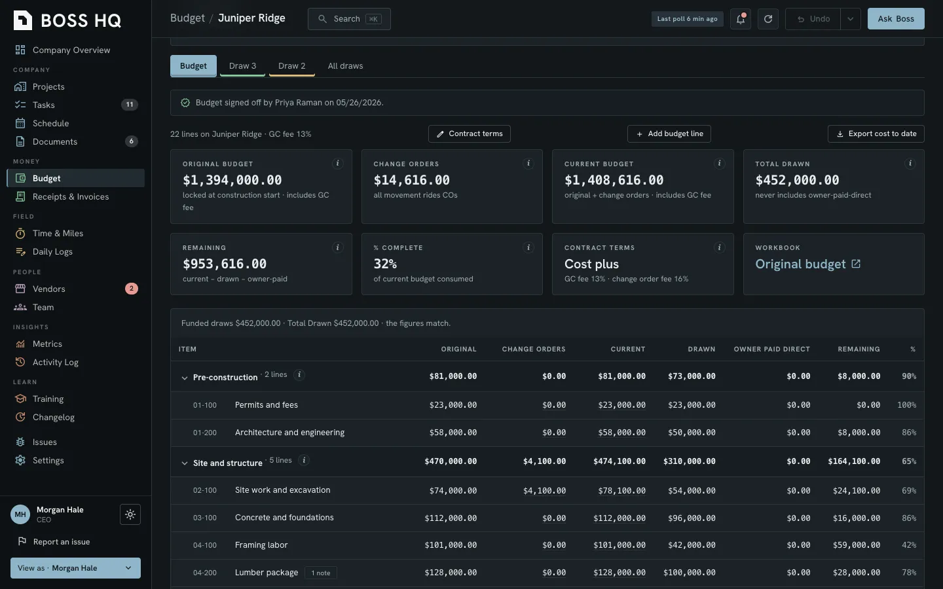Click the BOSS HQ logo
943x589 pixels.
click(x=67, y=20)
